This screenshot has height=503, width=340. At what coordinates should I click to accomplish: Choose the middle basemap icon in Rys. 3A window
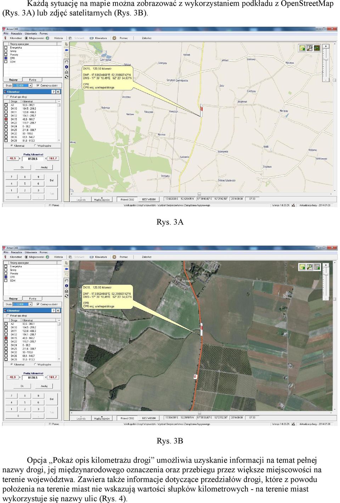(x=310, y=48)
